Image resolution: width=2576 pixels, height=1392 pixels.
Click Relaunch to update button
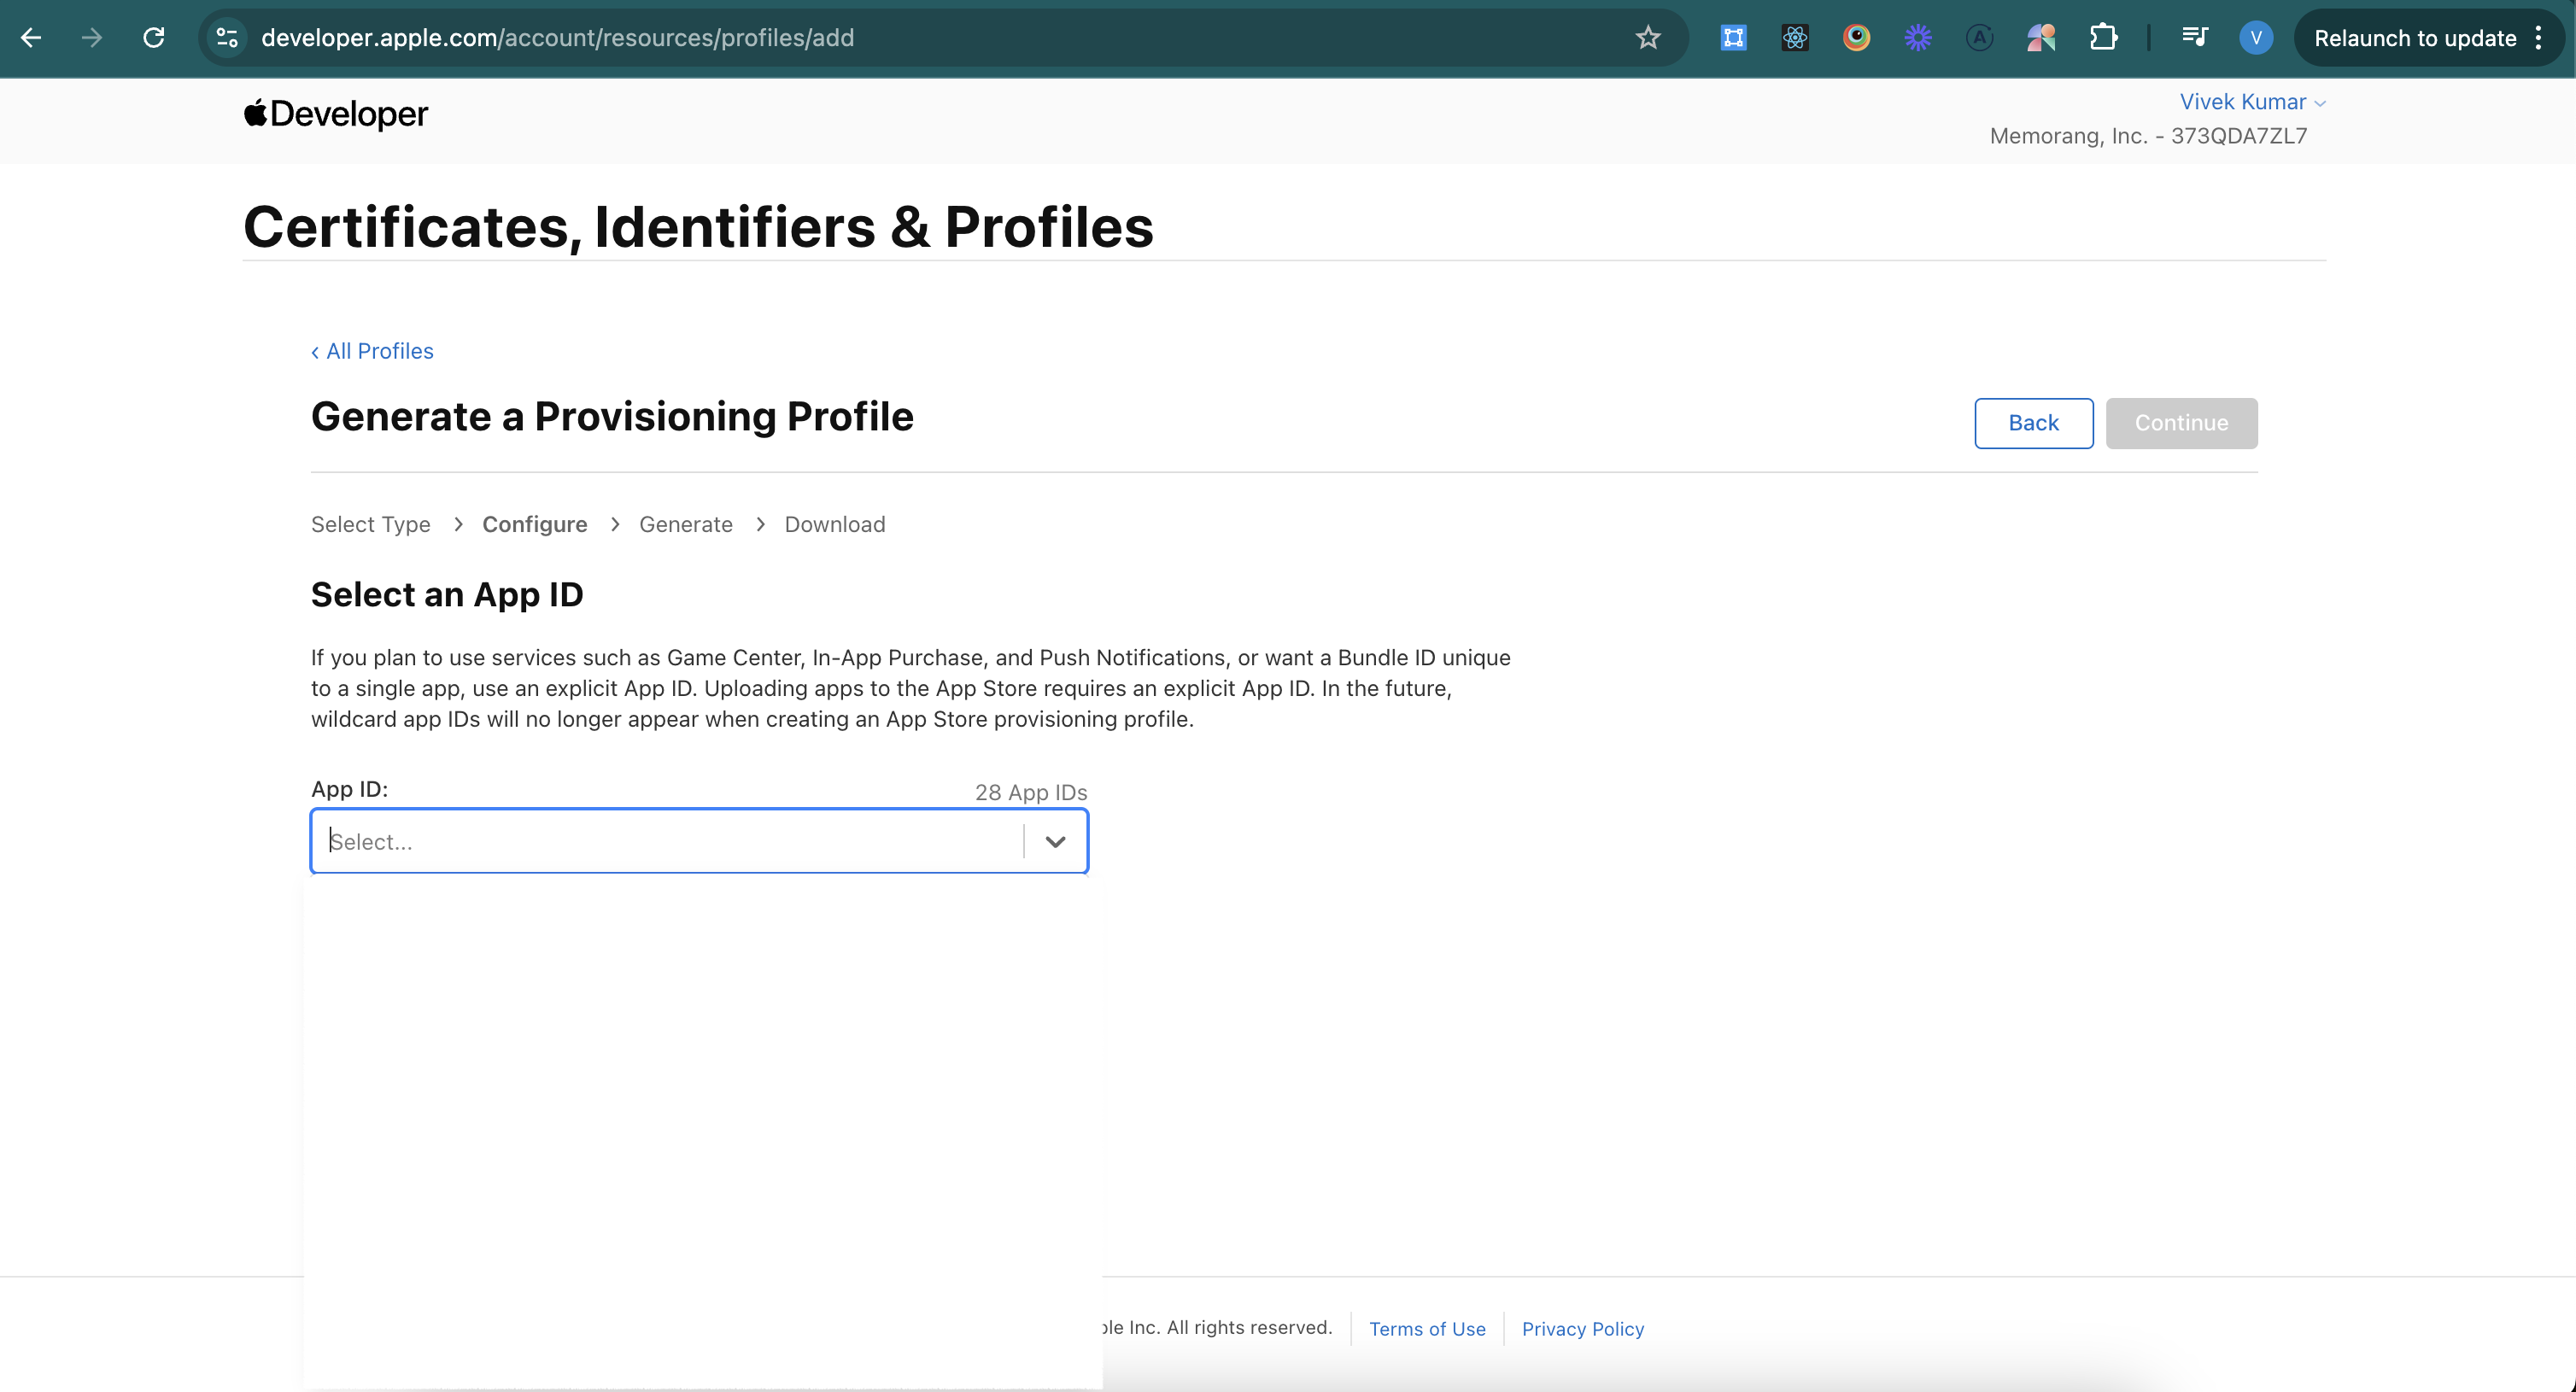click(2414, 38)
